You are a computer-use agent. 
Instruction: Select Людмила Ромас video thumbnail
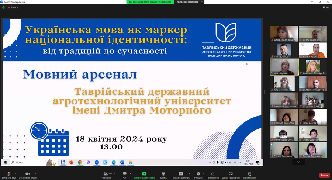pos(313,100)
